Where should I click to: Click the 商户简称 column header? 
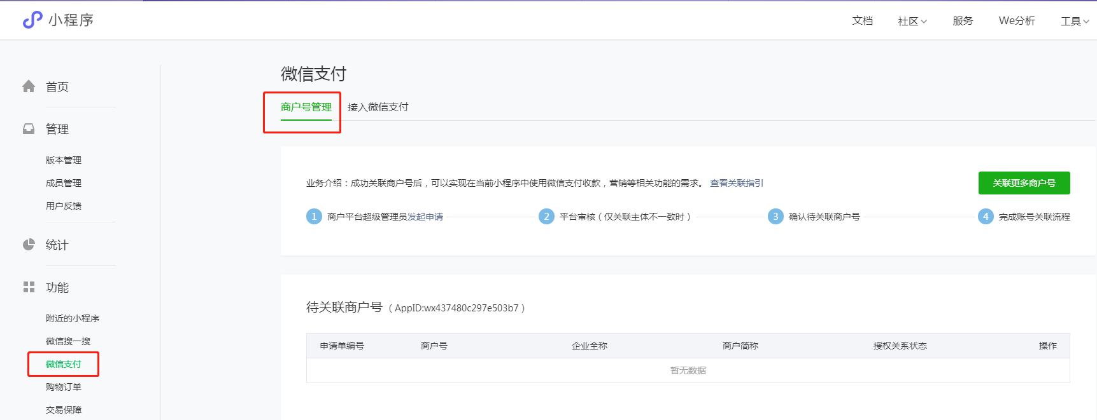click(x=740, y=346)
